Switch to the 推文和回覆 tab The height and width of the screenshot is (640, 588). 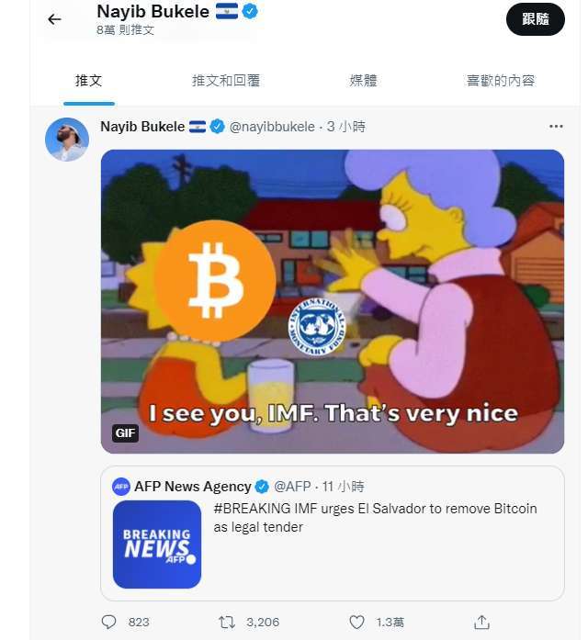226,81
